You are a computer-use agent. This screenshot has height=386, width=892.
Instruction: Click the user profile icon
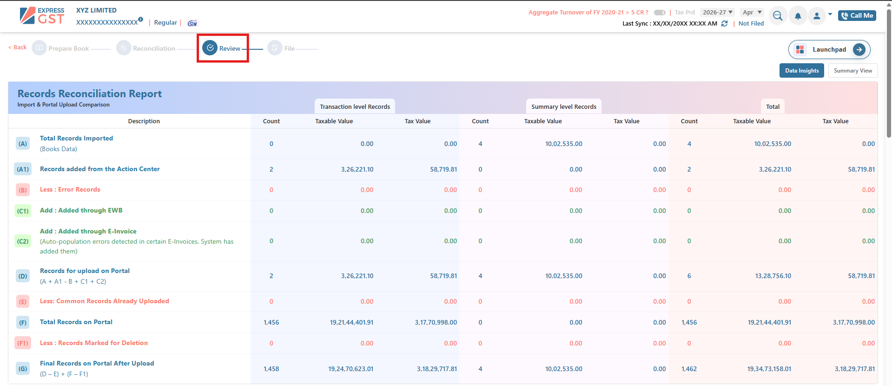[x=817, y=16]
